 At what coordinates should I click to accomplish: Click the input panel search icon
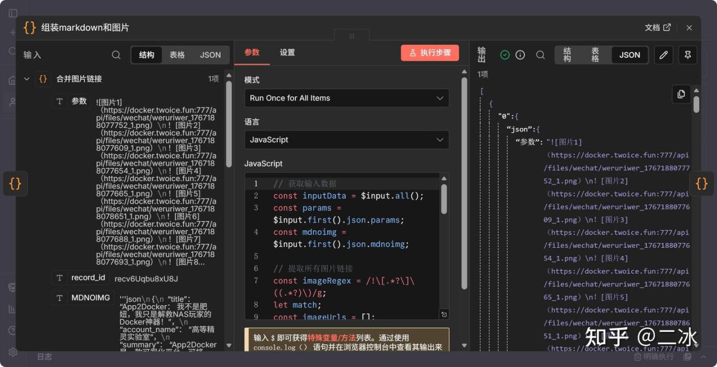(116, 55)
